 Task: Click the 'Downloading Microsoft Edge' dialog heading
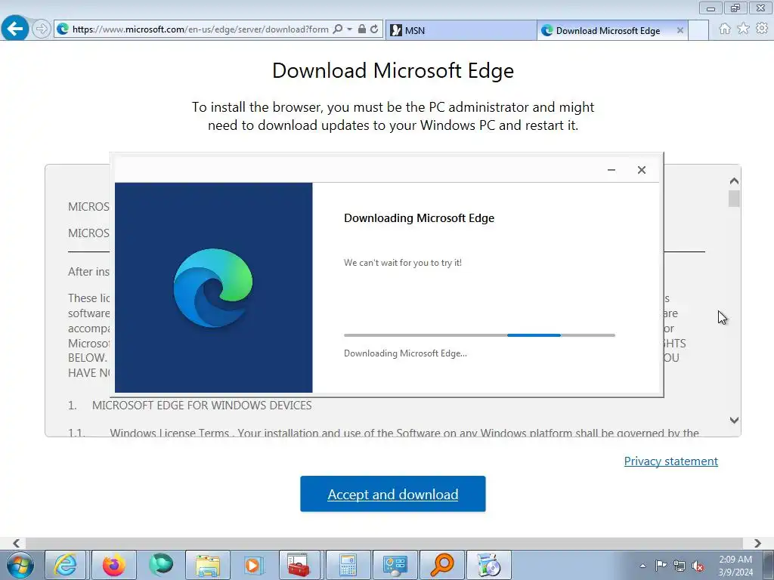coord(419,218)
